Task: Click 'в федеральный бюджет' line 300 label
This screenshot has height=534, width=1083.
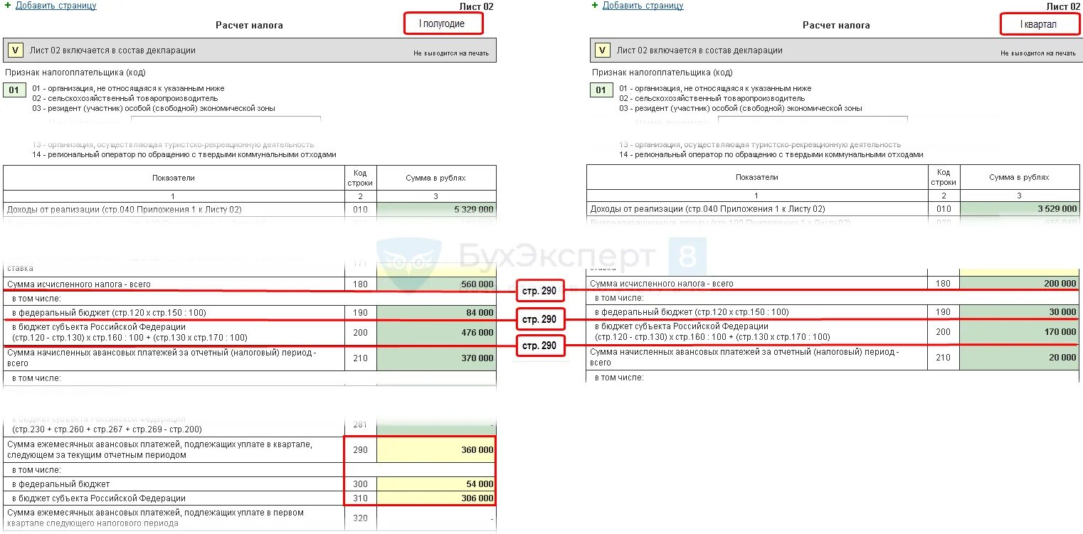Action: (60, 484)
